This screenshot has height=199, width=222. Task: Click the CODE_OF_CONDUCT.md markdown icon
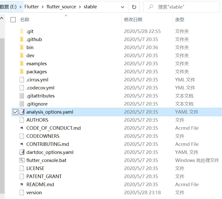click(22, 128)
